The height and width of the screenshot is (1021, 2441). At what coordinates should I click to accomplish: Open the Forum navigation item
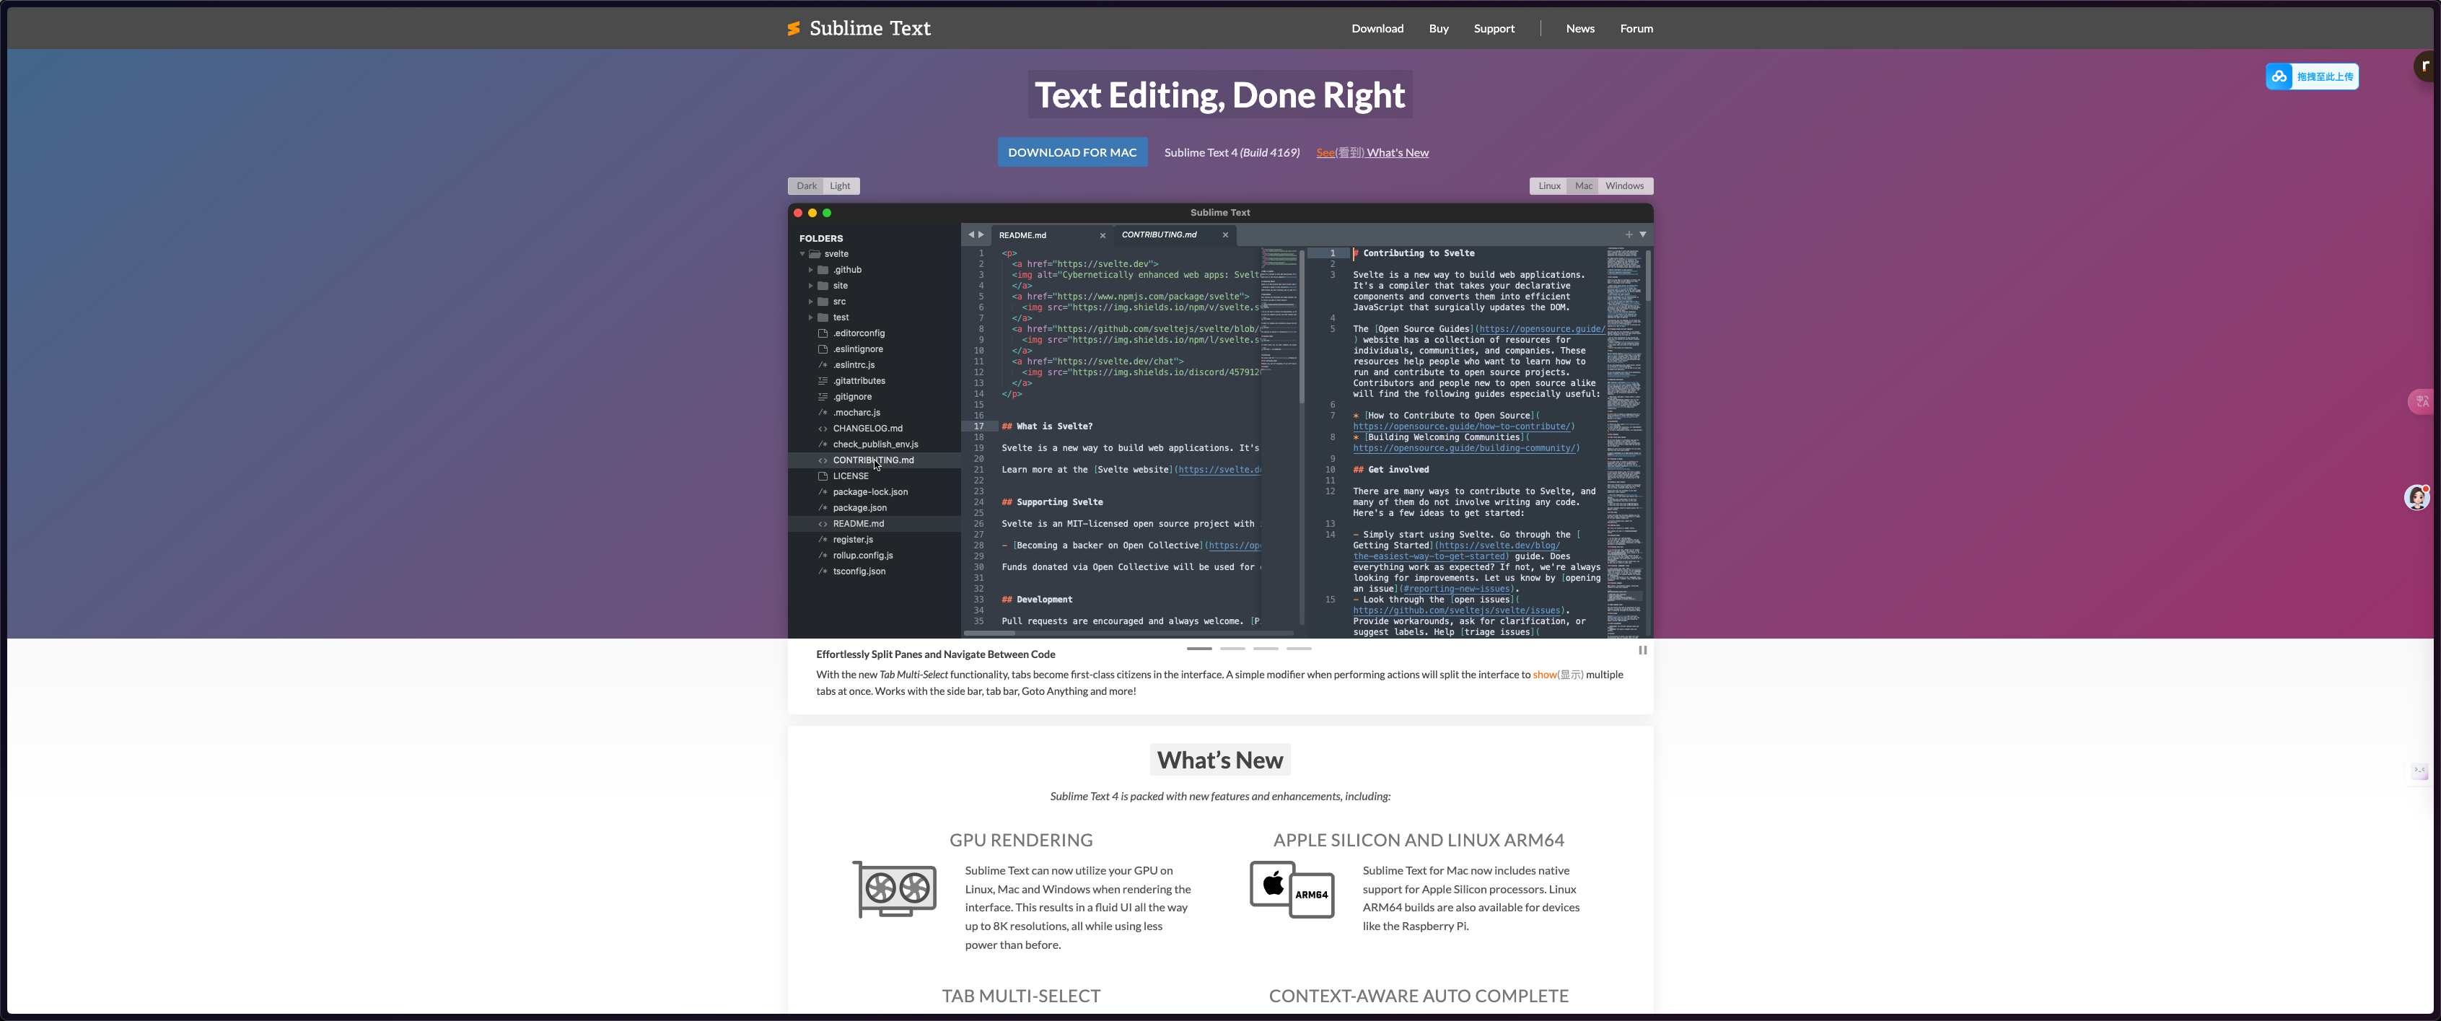point(1636,28)
